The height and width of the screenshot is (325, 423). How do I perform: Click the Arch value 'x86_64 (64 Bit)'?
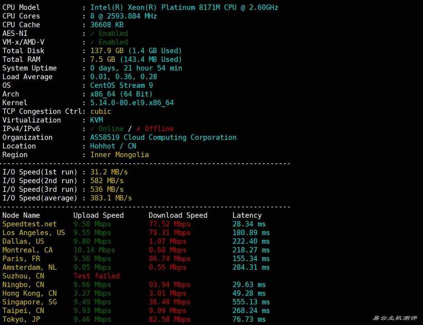121,94
